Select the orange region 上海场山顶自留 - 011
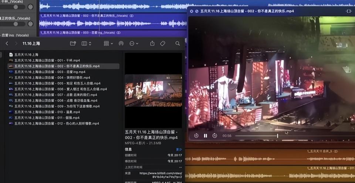355x183 pixels. [270, 174]
